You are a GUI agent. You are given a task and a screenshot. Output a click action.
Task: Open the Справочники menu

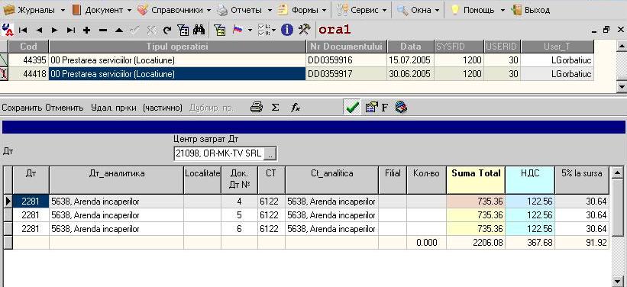(x=175, y=10)
